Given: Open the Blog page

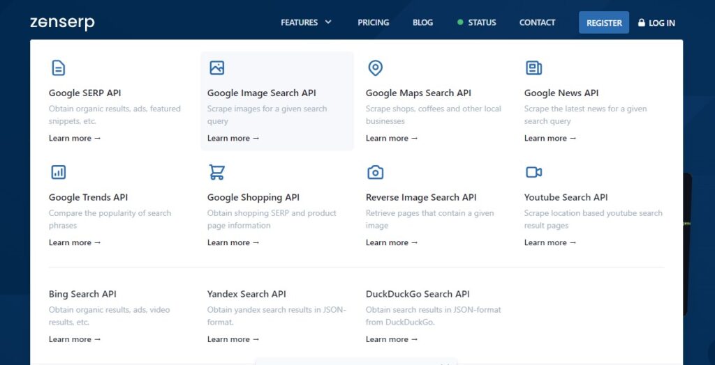Looking at the screenshot, I should [x=422, y=22].
